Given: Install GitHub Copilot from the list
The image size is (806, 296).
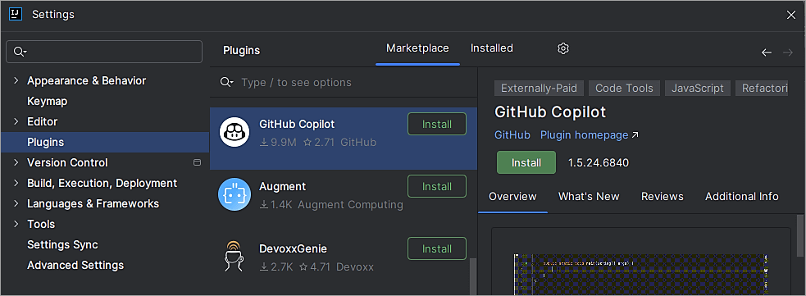Looking at the screenshot, I should 437,125.
